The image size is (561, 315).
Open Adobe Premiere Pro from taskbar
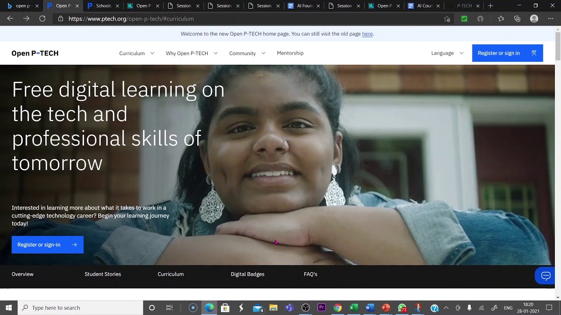(321, 308)
